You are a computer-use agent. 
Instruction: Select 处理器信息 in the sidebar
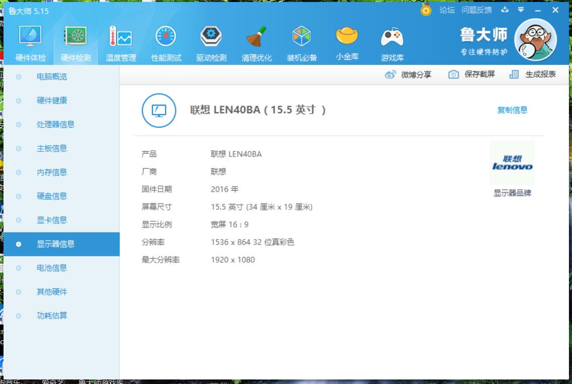pos(55,125)
